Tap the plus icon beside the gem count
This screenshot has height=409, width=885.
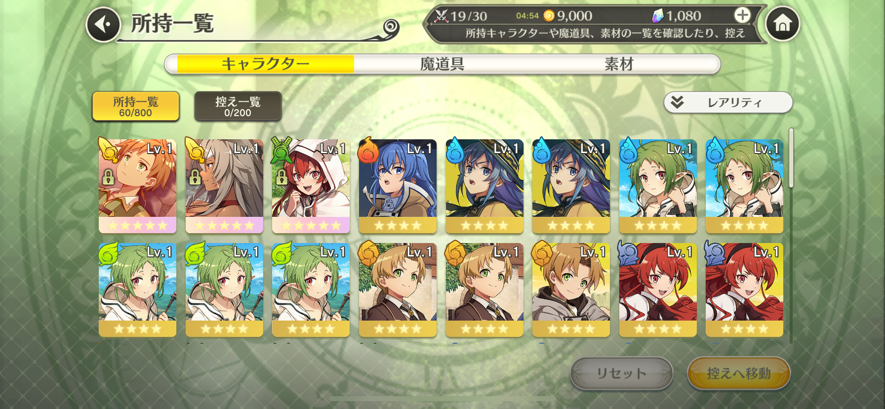coord(742,15)
